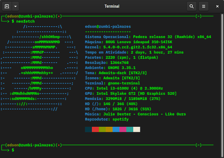Click the Ícones Adwaita line
Image resolution: width=224 pixels, height=158 pixels.
(112, 78)
